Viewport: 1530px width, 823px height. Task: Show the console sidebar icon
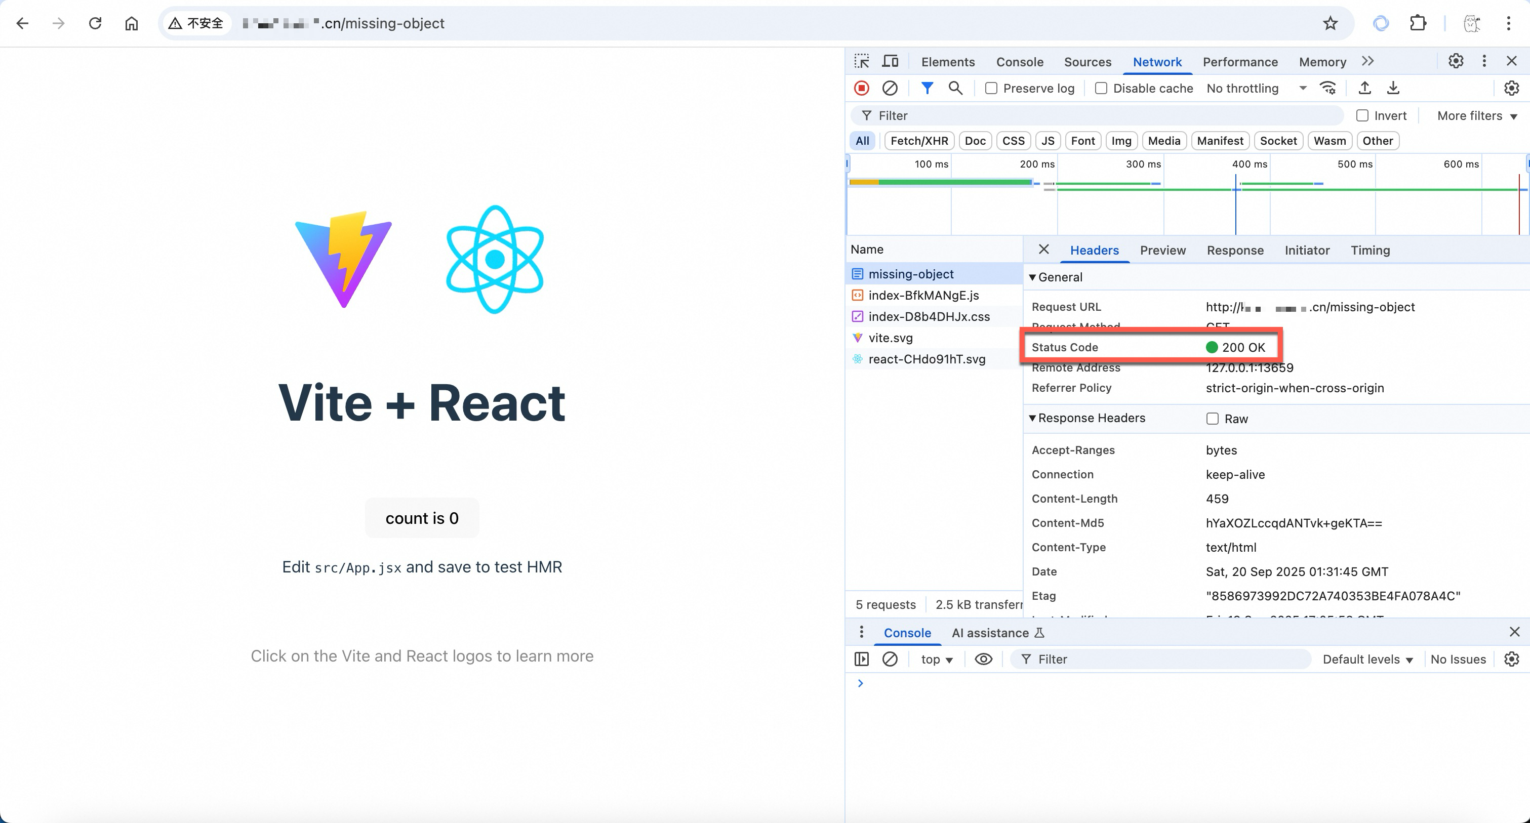(861, 659)
